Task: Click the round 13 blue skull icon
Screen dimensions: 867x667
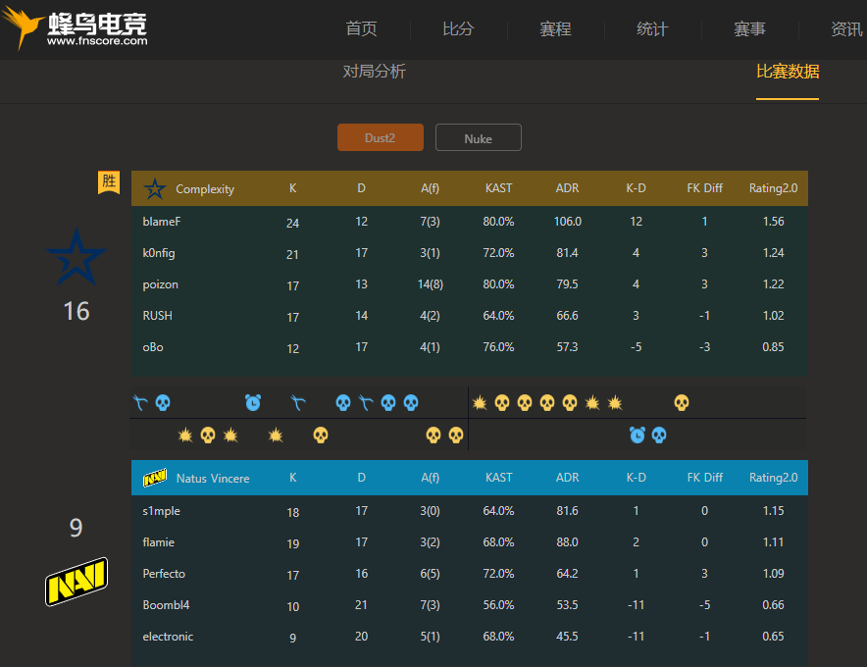Action: point(411,402)
